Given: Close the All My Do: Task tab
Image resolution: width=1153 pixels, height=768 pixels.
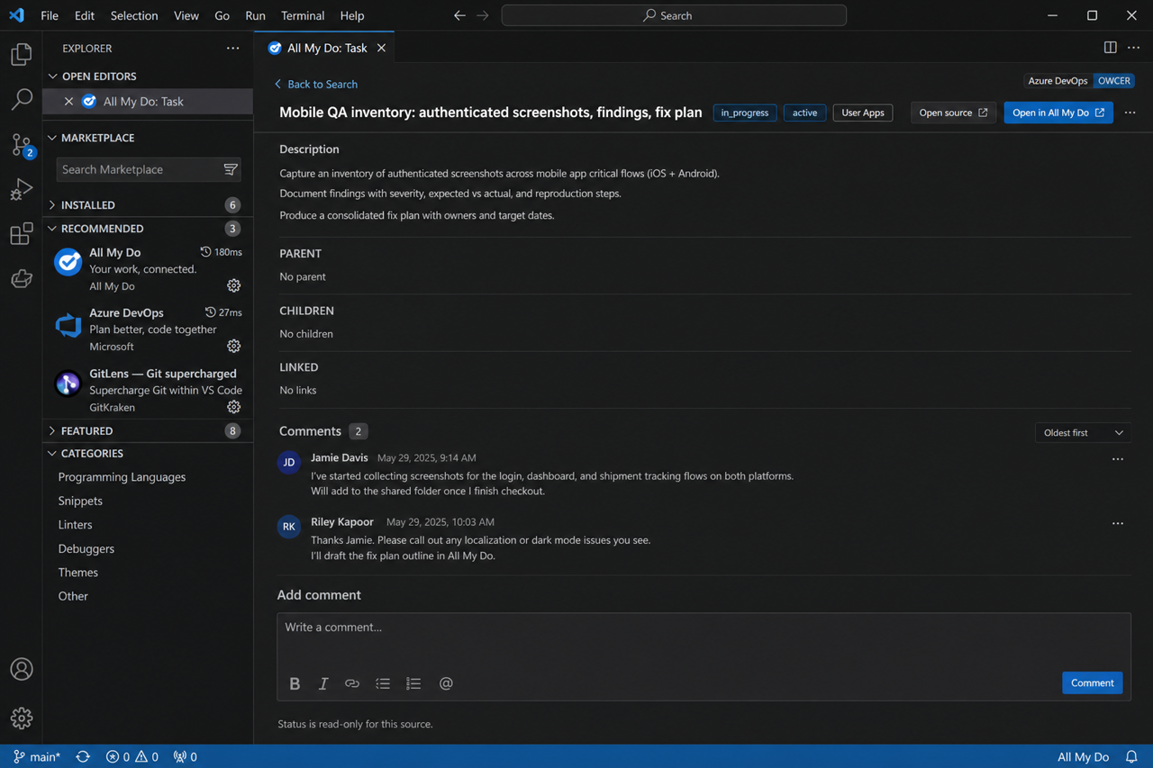Looking at the screenshot, I should point(381,49).
